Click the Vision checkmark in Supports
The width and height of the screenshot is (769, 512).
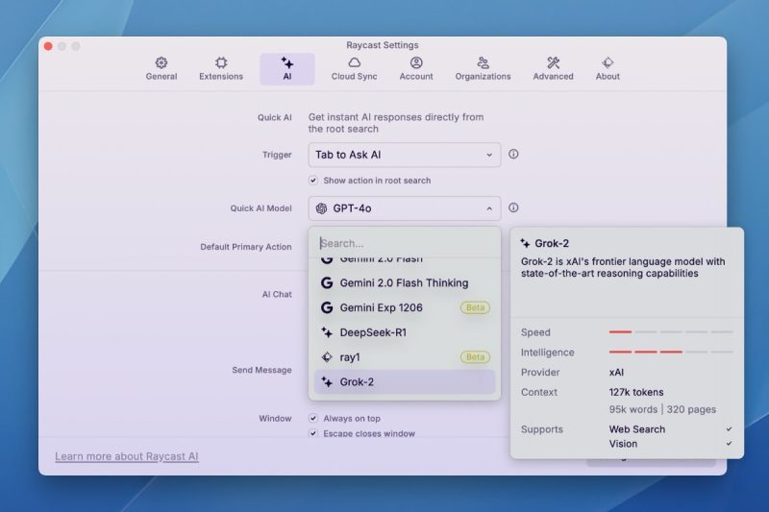[x=730, y=444]
